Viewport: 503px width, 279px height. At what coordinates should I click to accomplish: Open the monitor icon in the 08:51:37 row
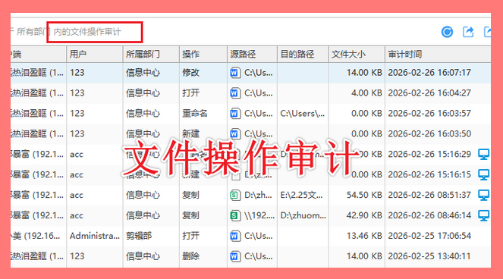coord(483,195)
